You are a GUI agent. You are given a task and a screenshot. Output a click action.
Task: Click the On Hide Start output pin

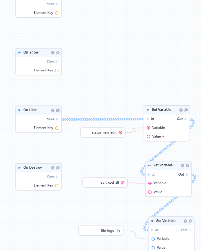(x=58, y=119)
